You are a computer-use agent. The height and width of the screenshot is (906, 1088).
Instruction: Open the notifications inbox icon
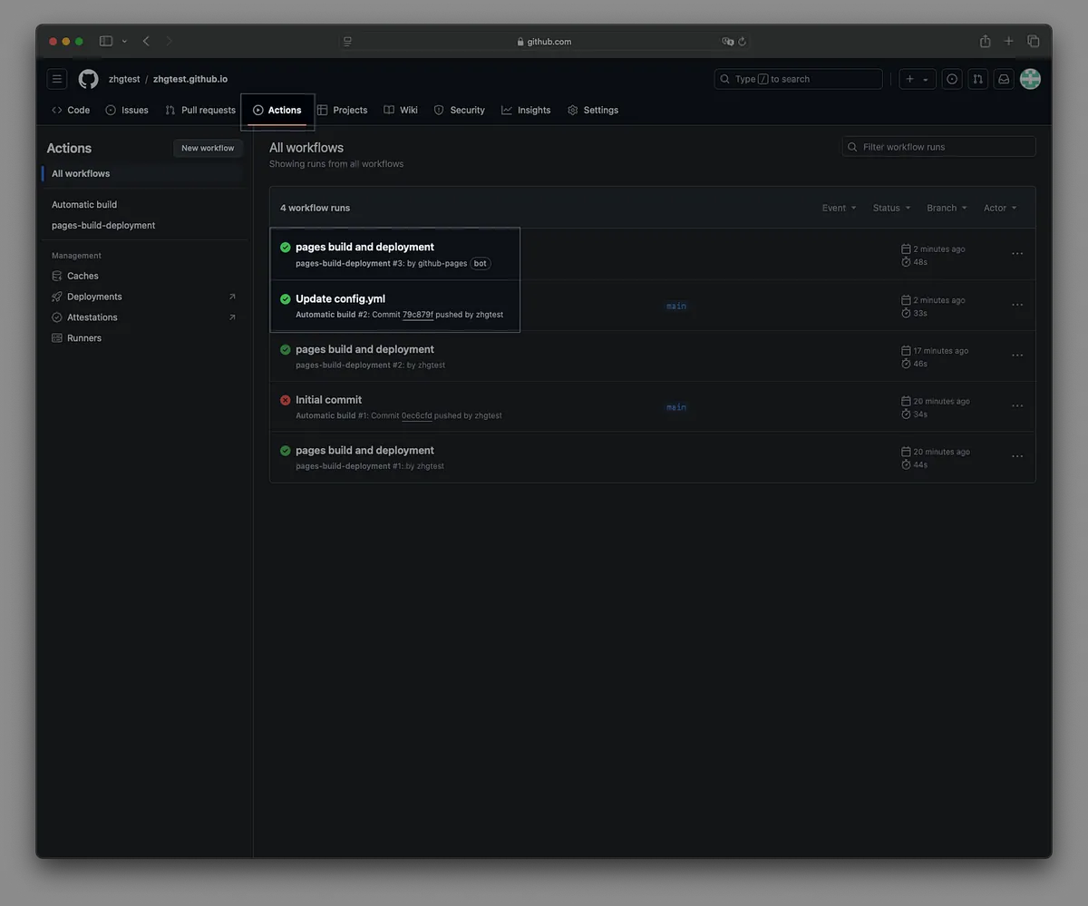1004,79
